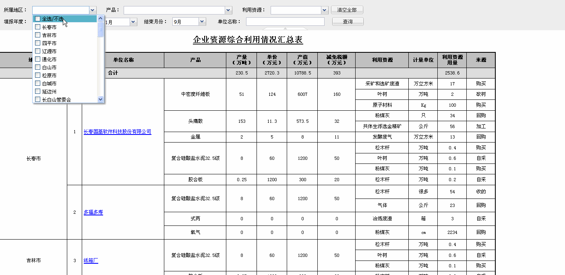Focus the 单位名称 input field

coord(285,22)
